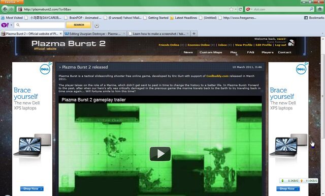
Task: Switch to the Learn how to make a screenshot tab
Action: 158,34
